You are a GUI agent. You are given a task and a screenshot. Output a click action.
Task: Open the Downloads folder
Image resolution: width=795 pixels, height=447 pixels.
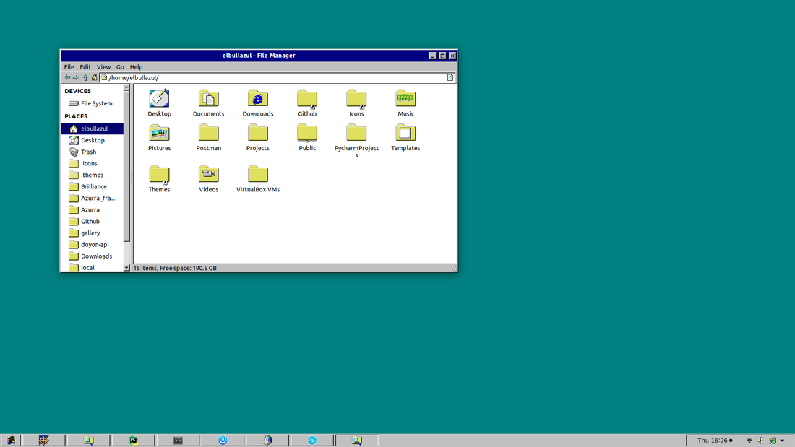(x=257, y=97)
